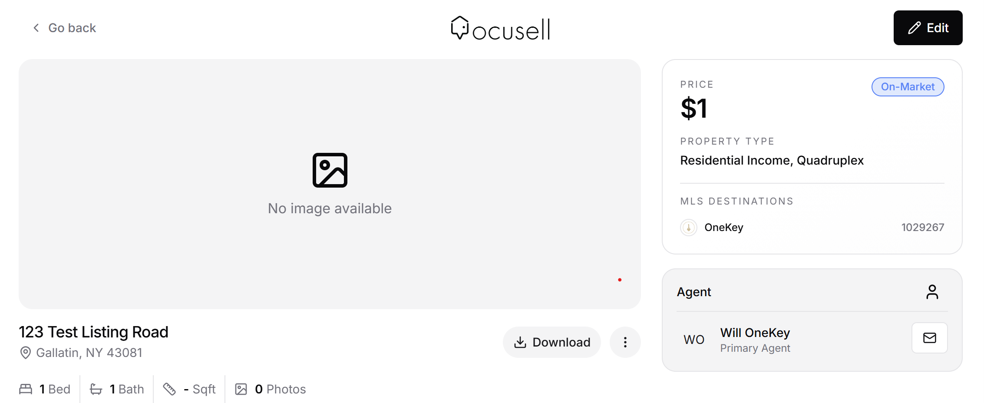
Task: Click MLS number 1029267
Action: pos(923,228)
